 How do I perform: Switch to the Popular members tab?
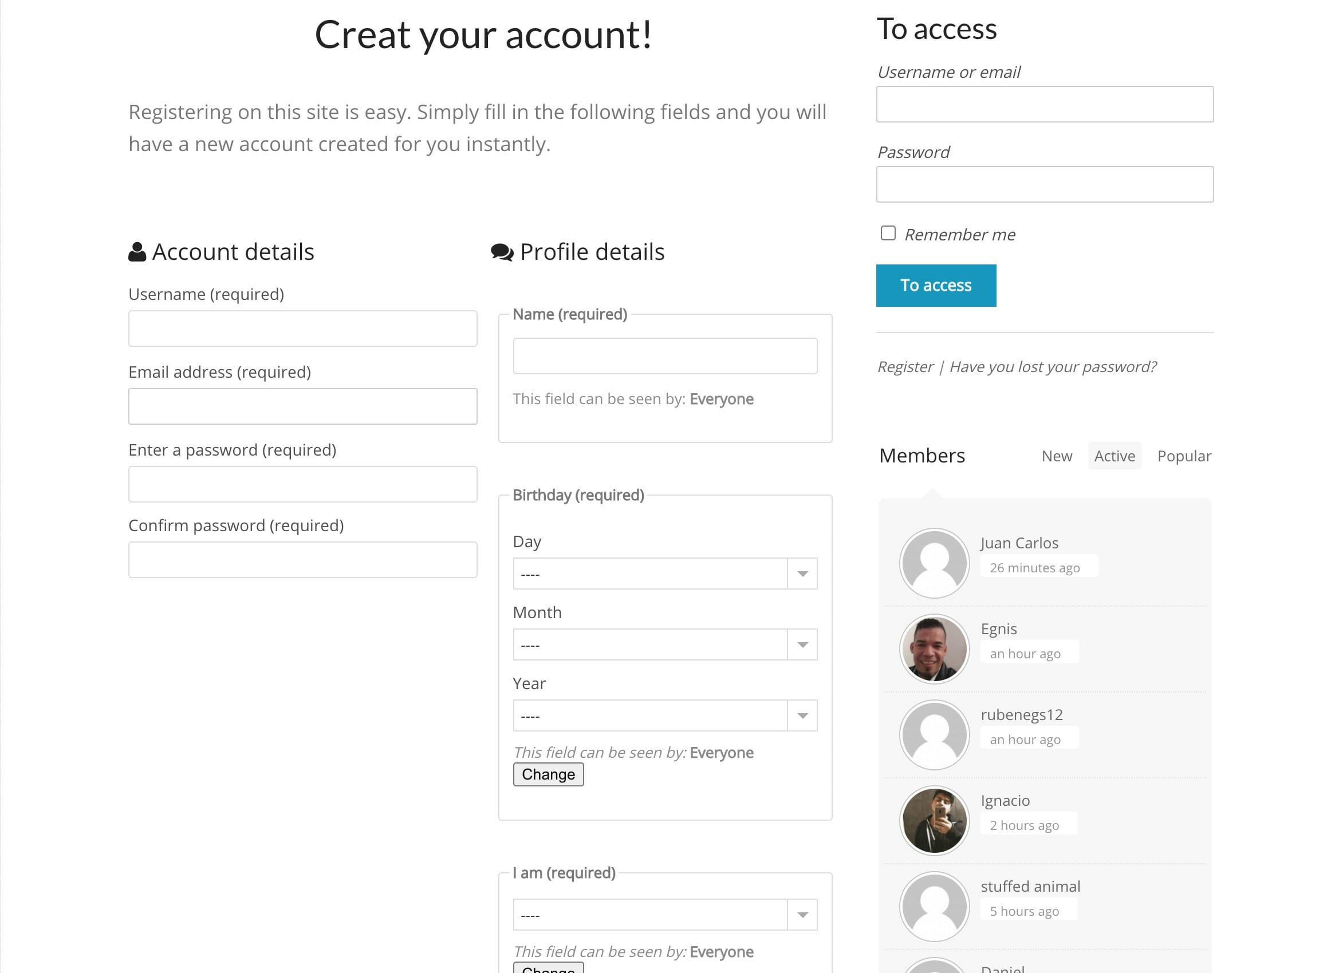tap(1184, 456)
